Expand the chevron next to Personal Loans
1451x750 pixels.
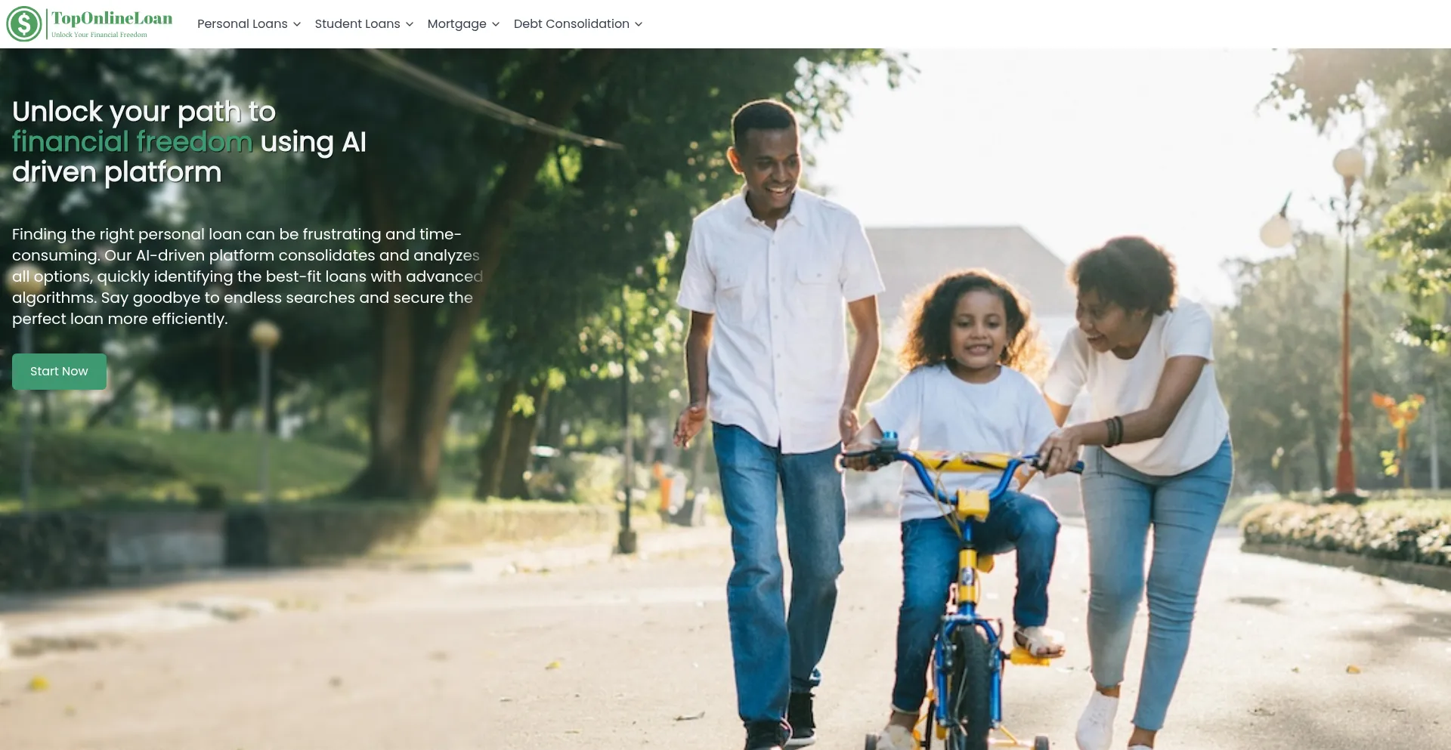(297, 24)
